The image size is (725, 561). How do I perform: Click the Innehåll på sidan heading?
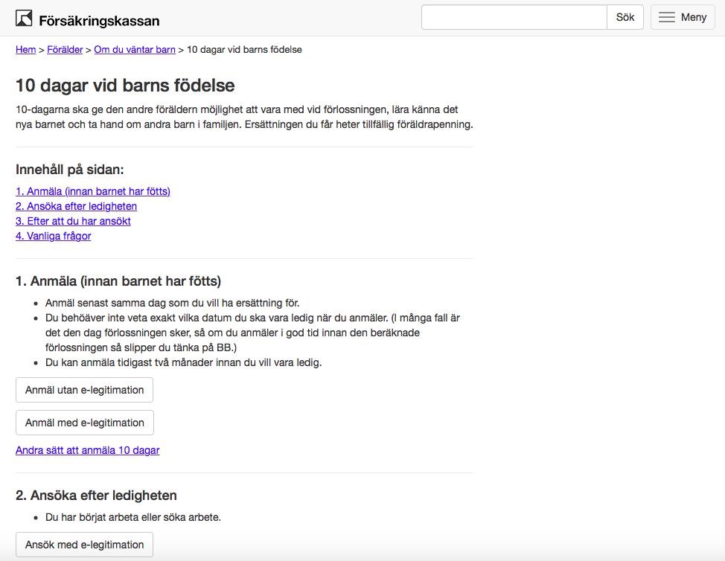pyautogui.click(x=70, y=170)
